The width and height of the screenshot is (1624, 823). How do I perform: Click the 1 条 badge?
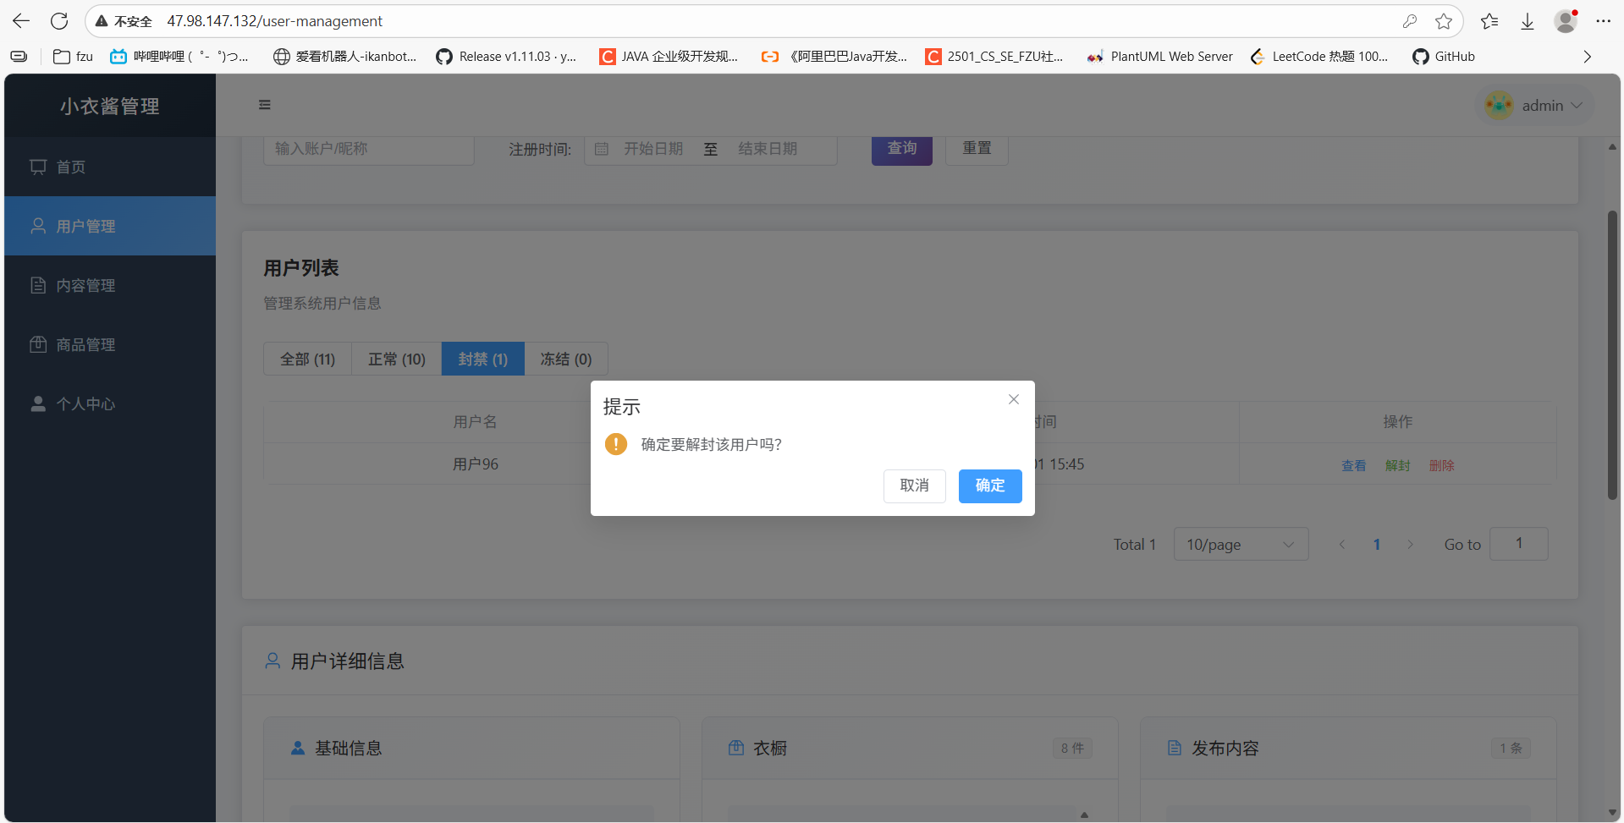pyautogui.click(x=1511, y=748)
